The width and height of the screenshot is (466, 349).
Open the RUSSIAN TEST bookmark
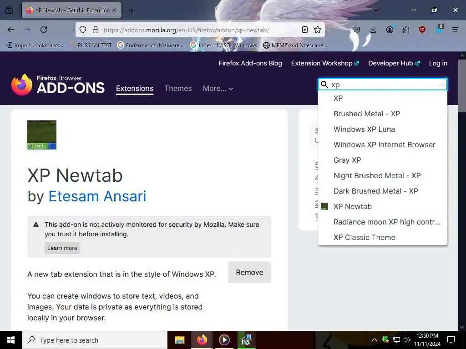click(x=91, y=45)
